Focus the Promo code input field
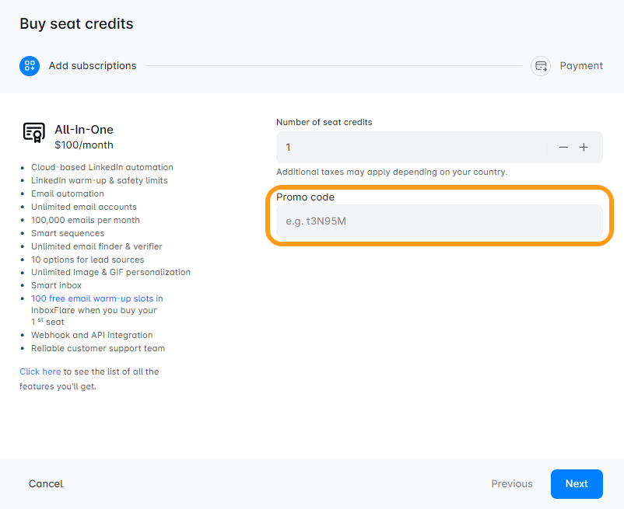The height and width of the screenshot is (509, 624). (x=439, y=221)
